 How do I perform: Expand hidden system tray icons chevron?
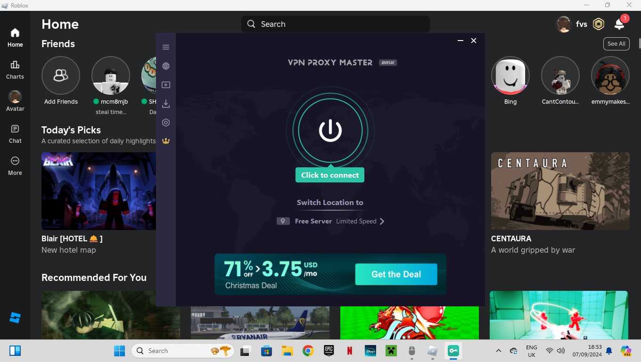tap(498, 351)
